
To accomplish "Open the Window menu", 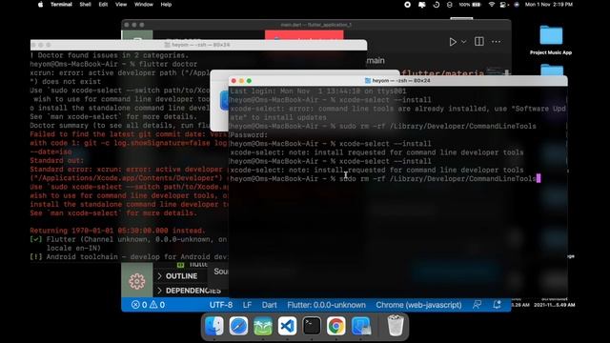I will coord(144,5).
